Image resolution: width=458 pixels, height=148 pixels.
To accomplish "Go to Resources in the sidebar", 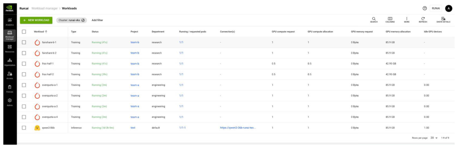I will pos(10,49).
